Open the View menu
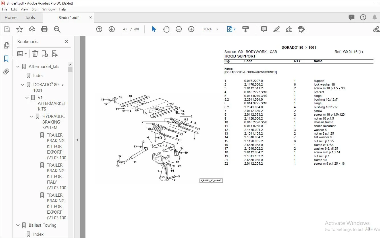 pyautogui.click(x=24, y=9)
